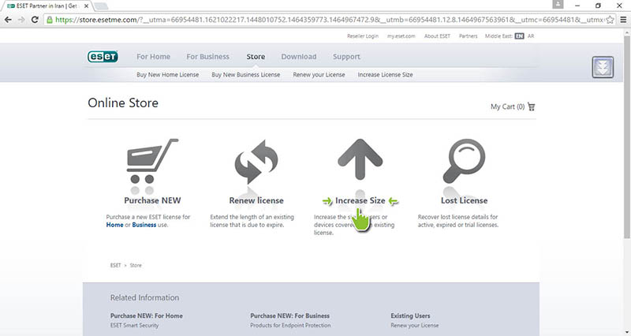Open the Download menu
Viewport: 631px width, 336px height.
[x=299, y=57]
